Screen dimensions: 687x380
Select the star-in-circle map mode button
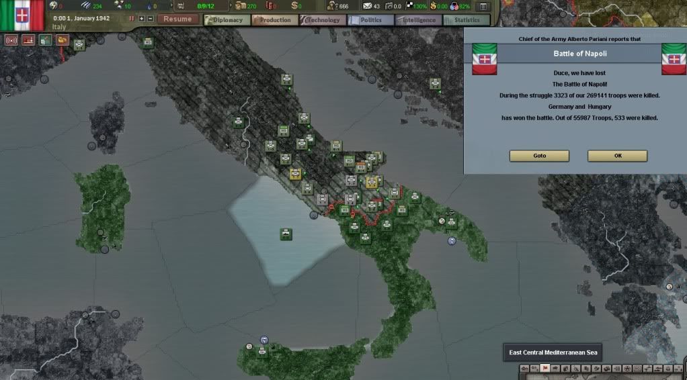click(627, 369)
